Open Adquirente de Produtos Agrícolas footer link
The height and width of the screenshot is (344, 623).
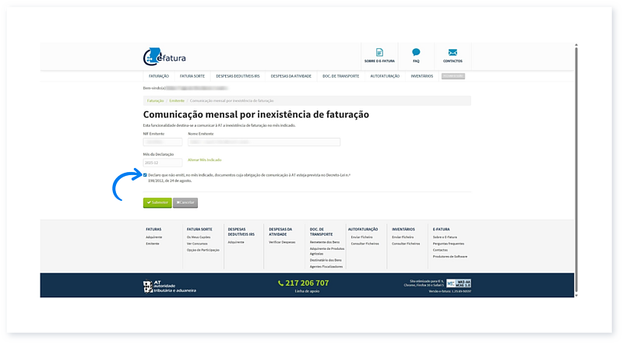coord(327,251)
